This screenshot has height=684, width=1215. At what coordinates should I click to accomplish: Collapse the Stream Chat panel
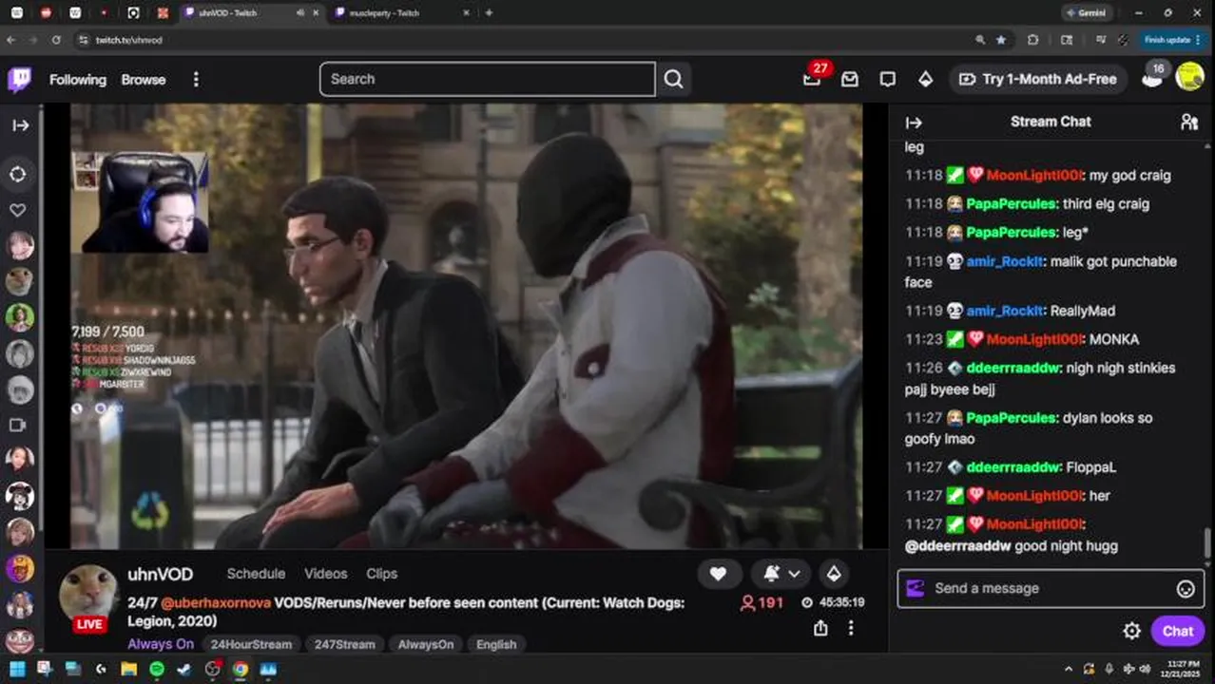[x=914, y=123]
